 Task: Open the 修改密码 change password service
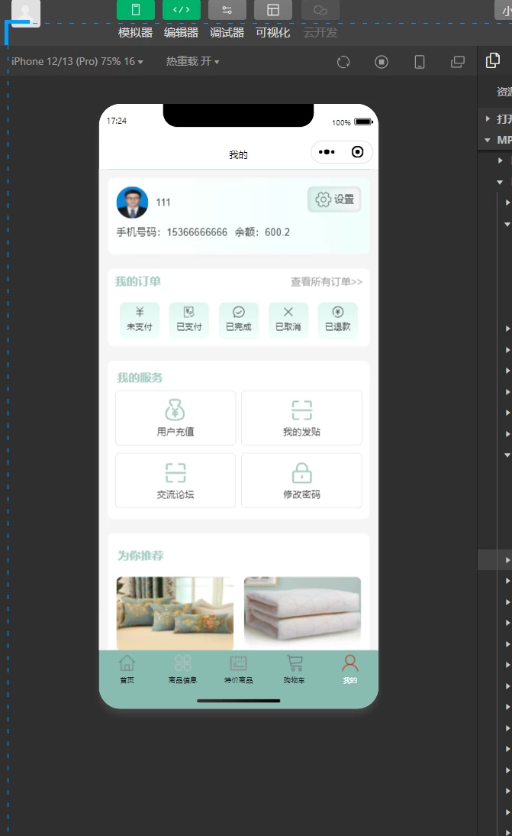tap(301, 481)
